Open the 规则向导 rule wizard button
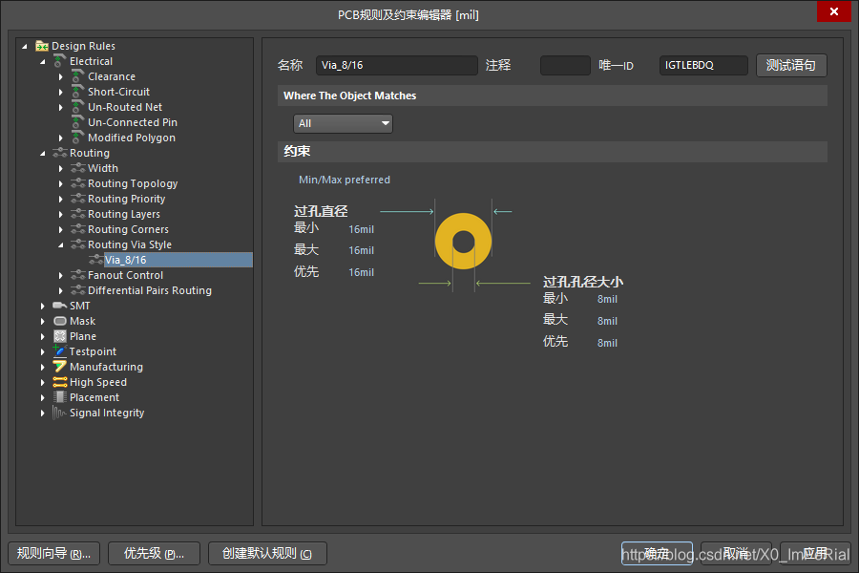The width and height of the screenshot is (859, 573). click(x=53, y=553)
